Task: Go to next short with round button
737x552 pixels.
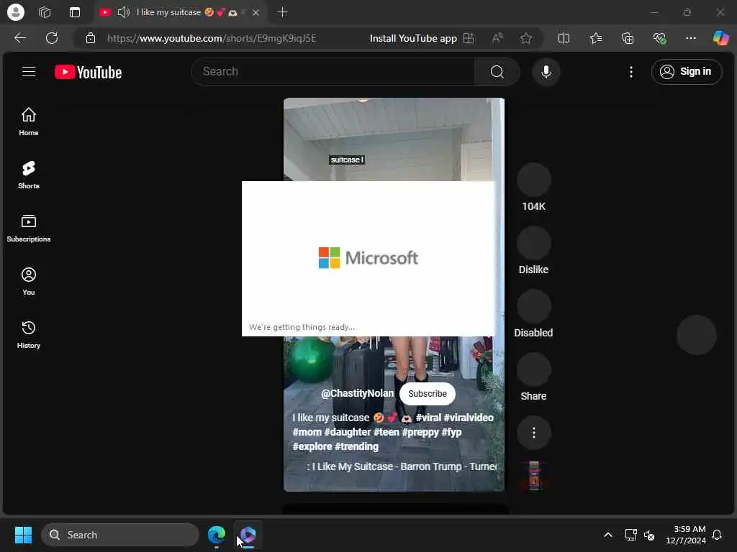Action: coord(696,335)
